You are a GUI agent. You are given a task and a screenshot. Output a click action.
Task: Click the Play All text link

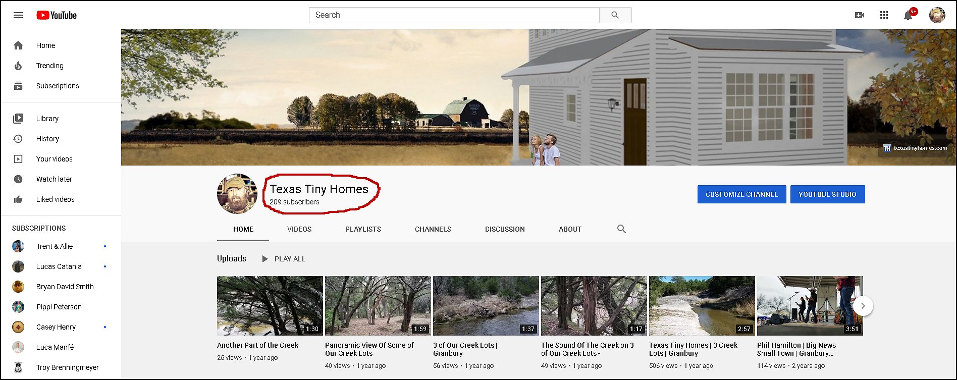tap(290, 259)
